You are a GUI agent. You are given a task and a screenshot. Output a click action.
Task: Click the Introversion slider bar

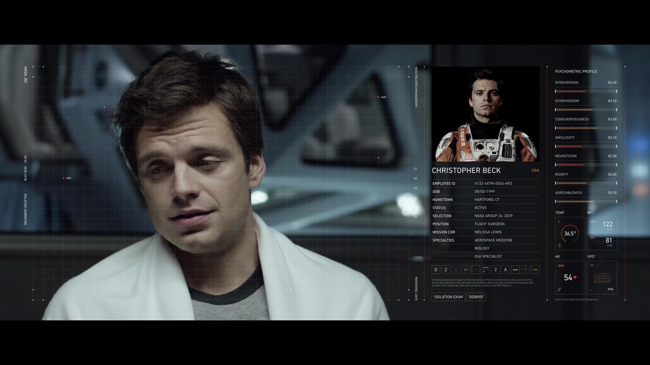(586, 91)
